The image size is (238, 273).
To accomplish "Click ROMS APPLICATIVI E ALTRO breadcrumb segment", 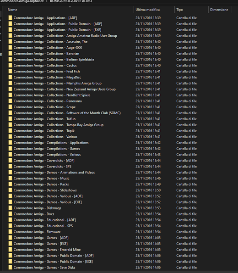I will (x=71, y=1).
